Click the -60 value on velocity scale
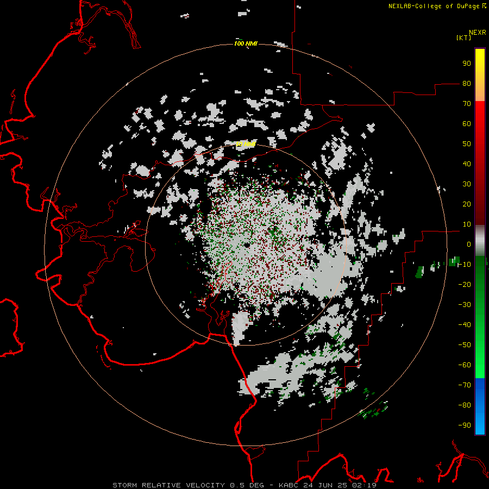 click(x=465, y=365)
